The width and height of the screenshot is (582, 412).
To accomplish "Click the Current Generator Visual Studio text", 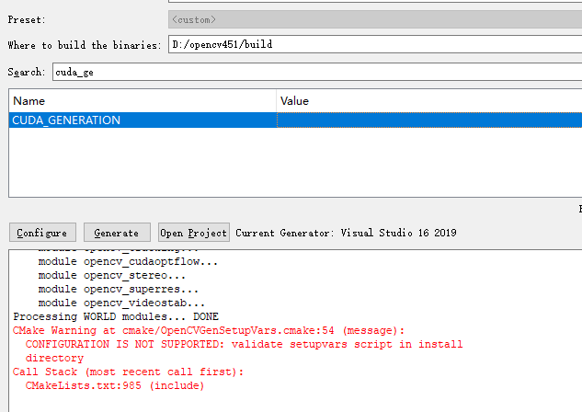I will [346, 233].
